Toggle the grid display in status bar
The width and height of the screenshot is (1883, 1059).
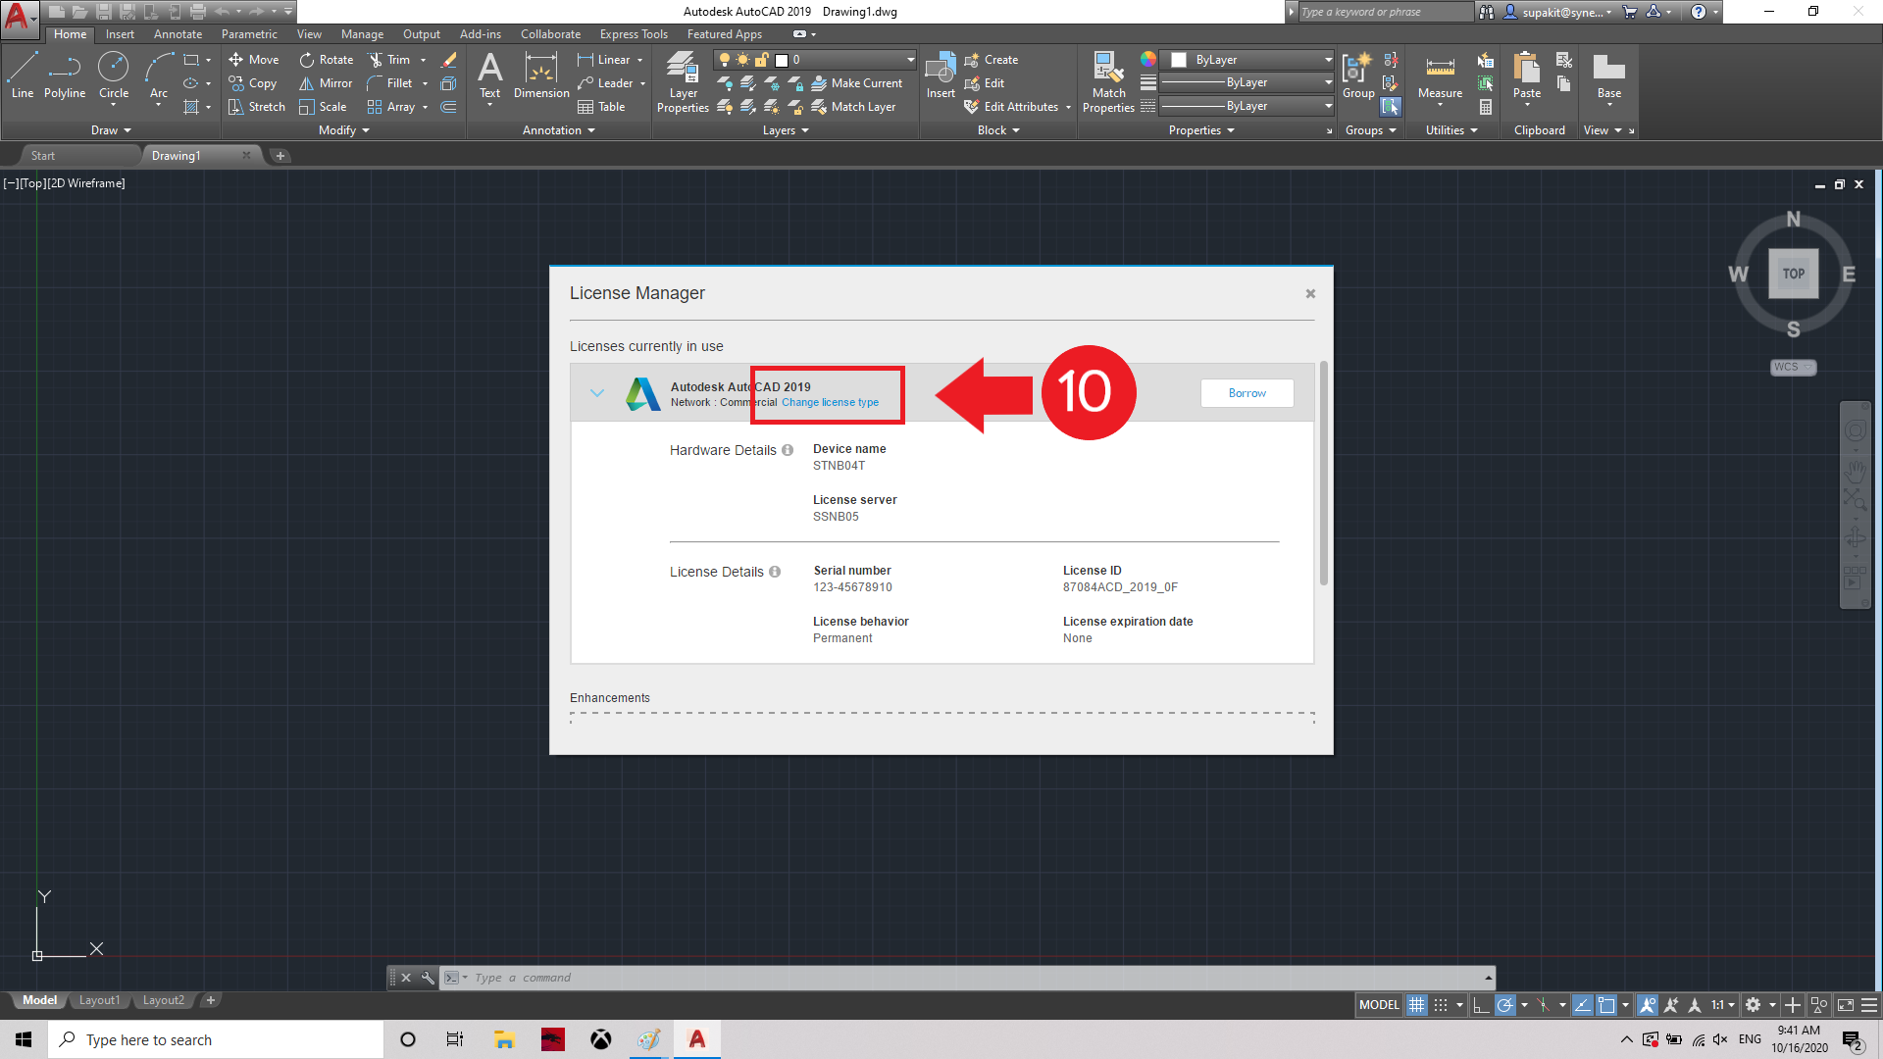1416,1005
